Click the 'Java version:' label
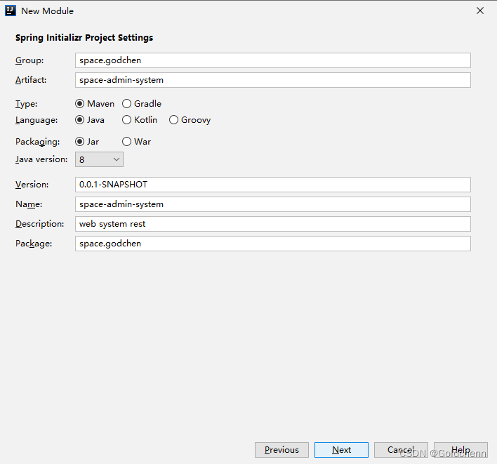Image resolution: width=497 pixels, height=464 pixels. [41, 159]
